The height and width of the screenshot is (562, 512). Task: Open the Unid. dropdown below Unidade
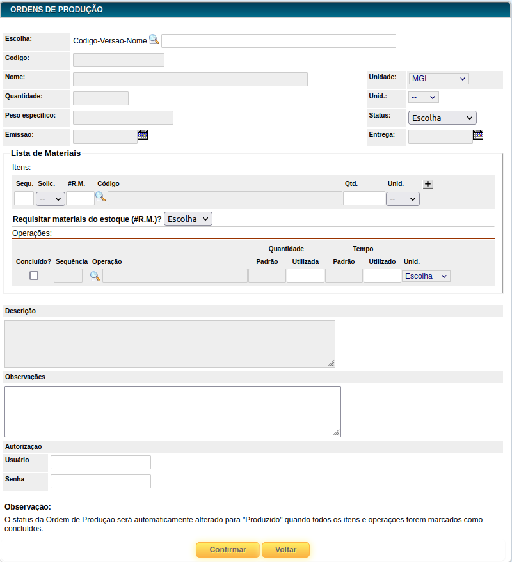423,97
